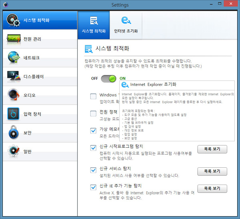
Task: Uncheck 신규 서비스 탐지 checkbox
Action: point(93,170)
